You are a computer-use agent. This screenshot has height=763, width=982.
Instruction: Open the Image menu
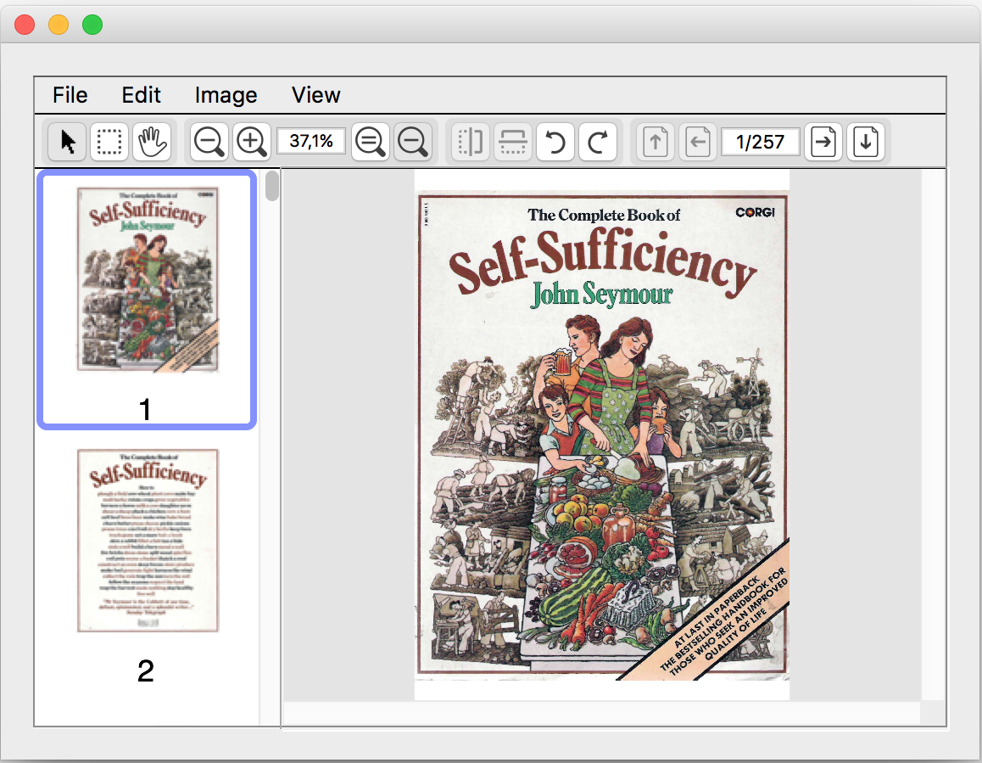tap(226, 95)
